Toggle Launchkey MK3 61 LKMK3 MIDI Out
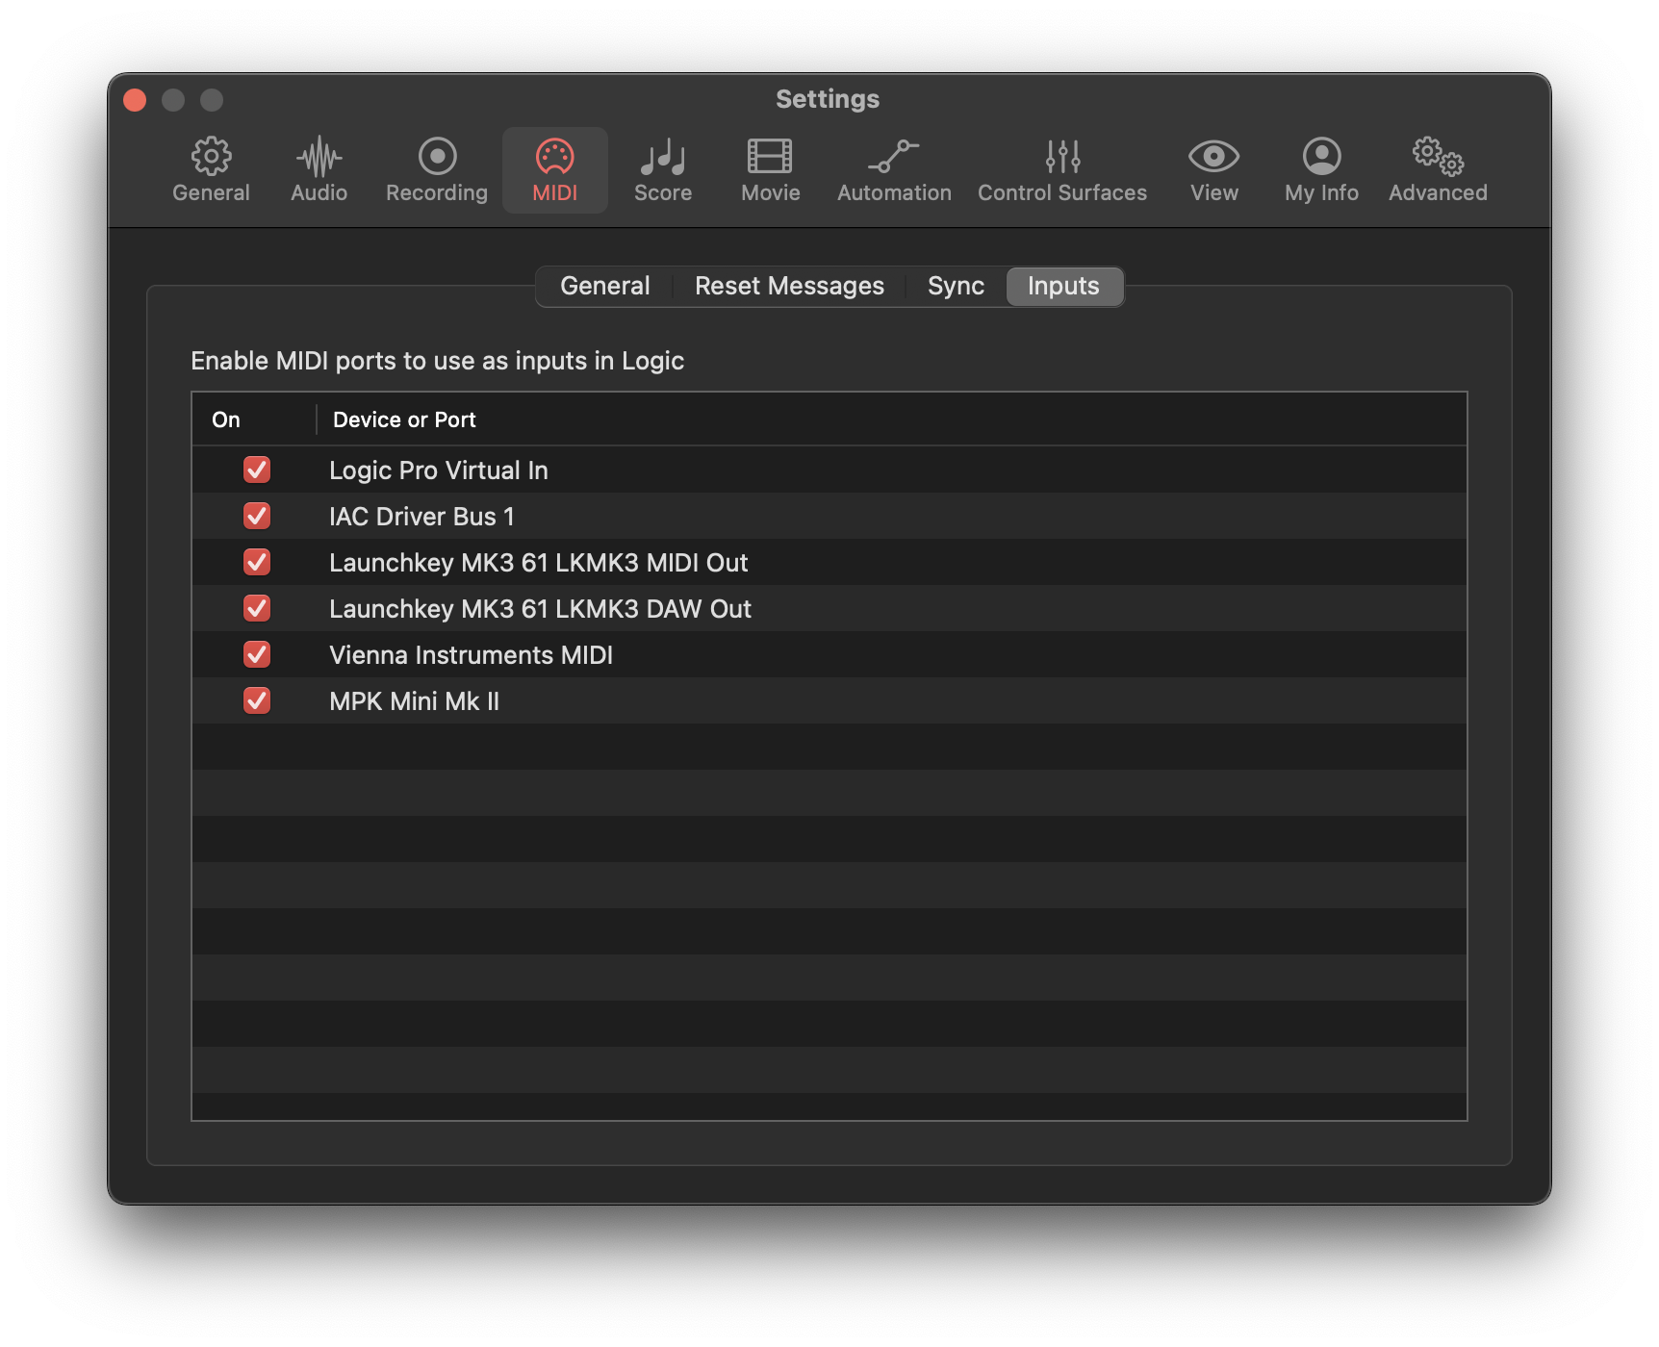This screenshot has width=1659, height=1347. click(257, 563)
